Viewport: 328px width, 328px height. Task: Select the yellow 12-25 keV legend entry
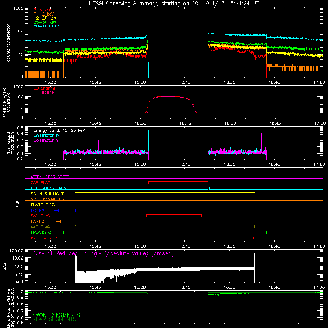pyautogui.click(x=45, y=18)
